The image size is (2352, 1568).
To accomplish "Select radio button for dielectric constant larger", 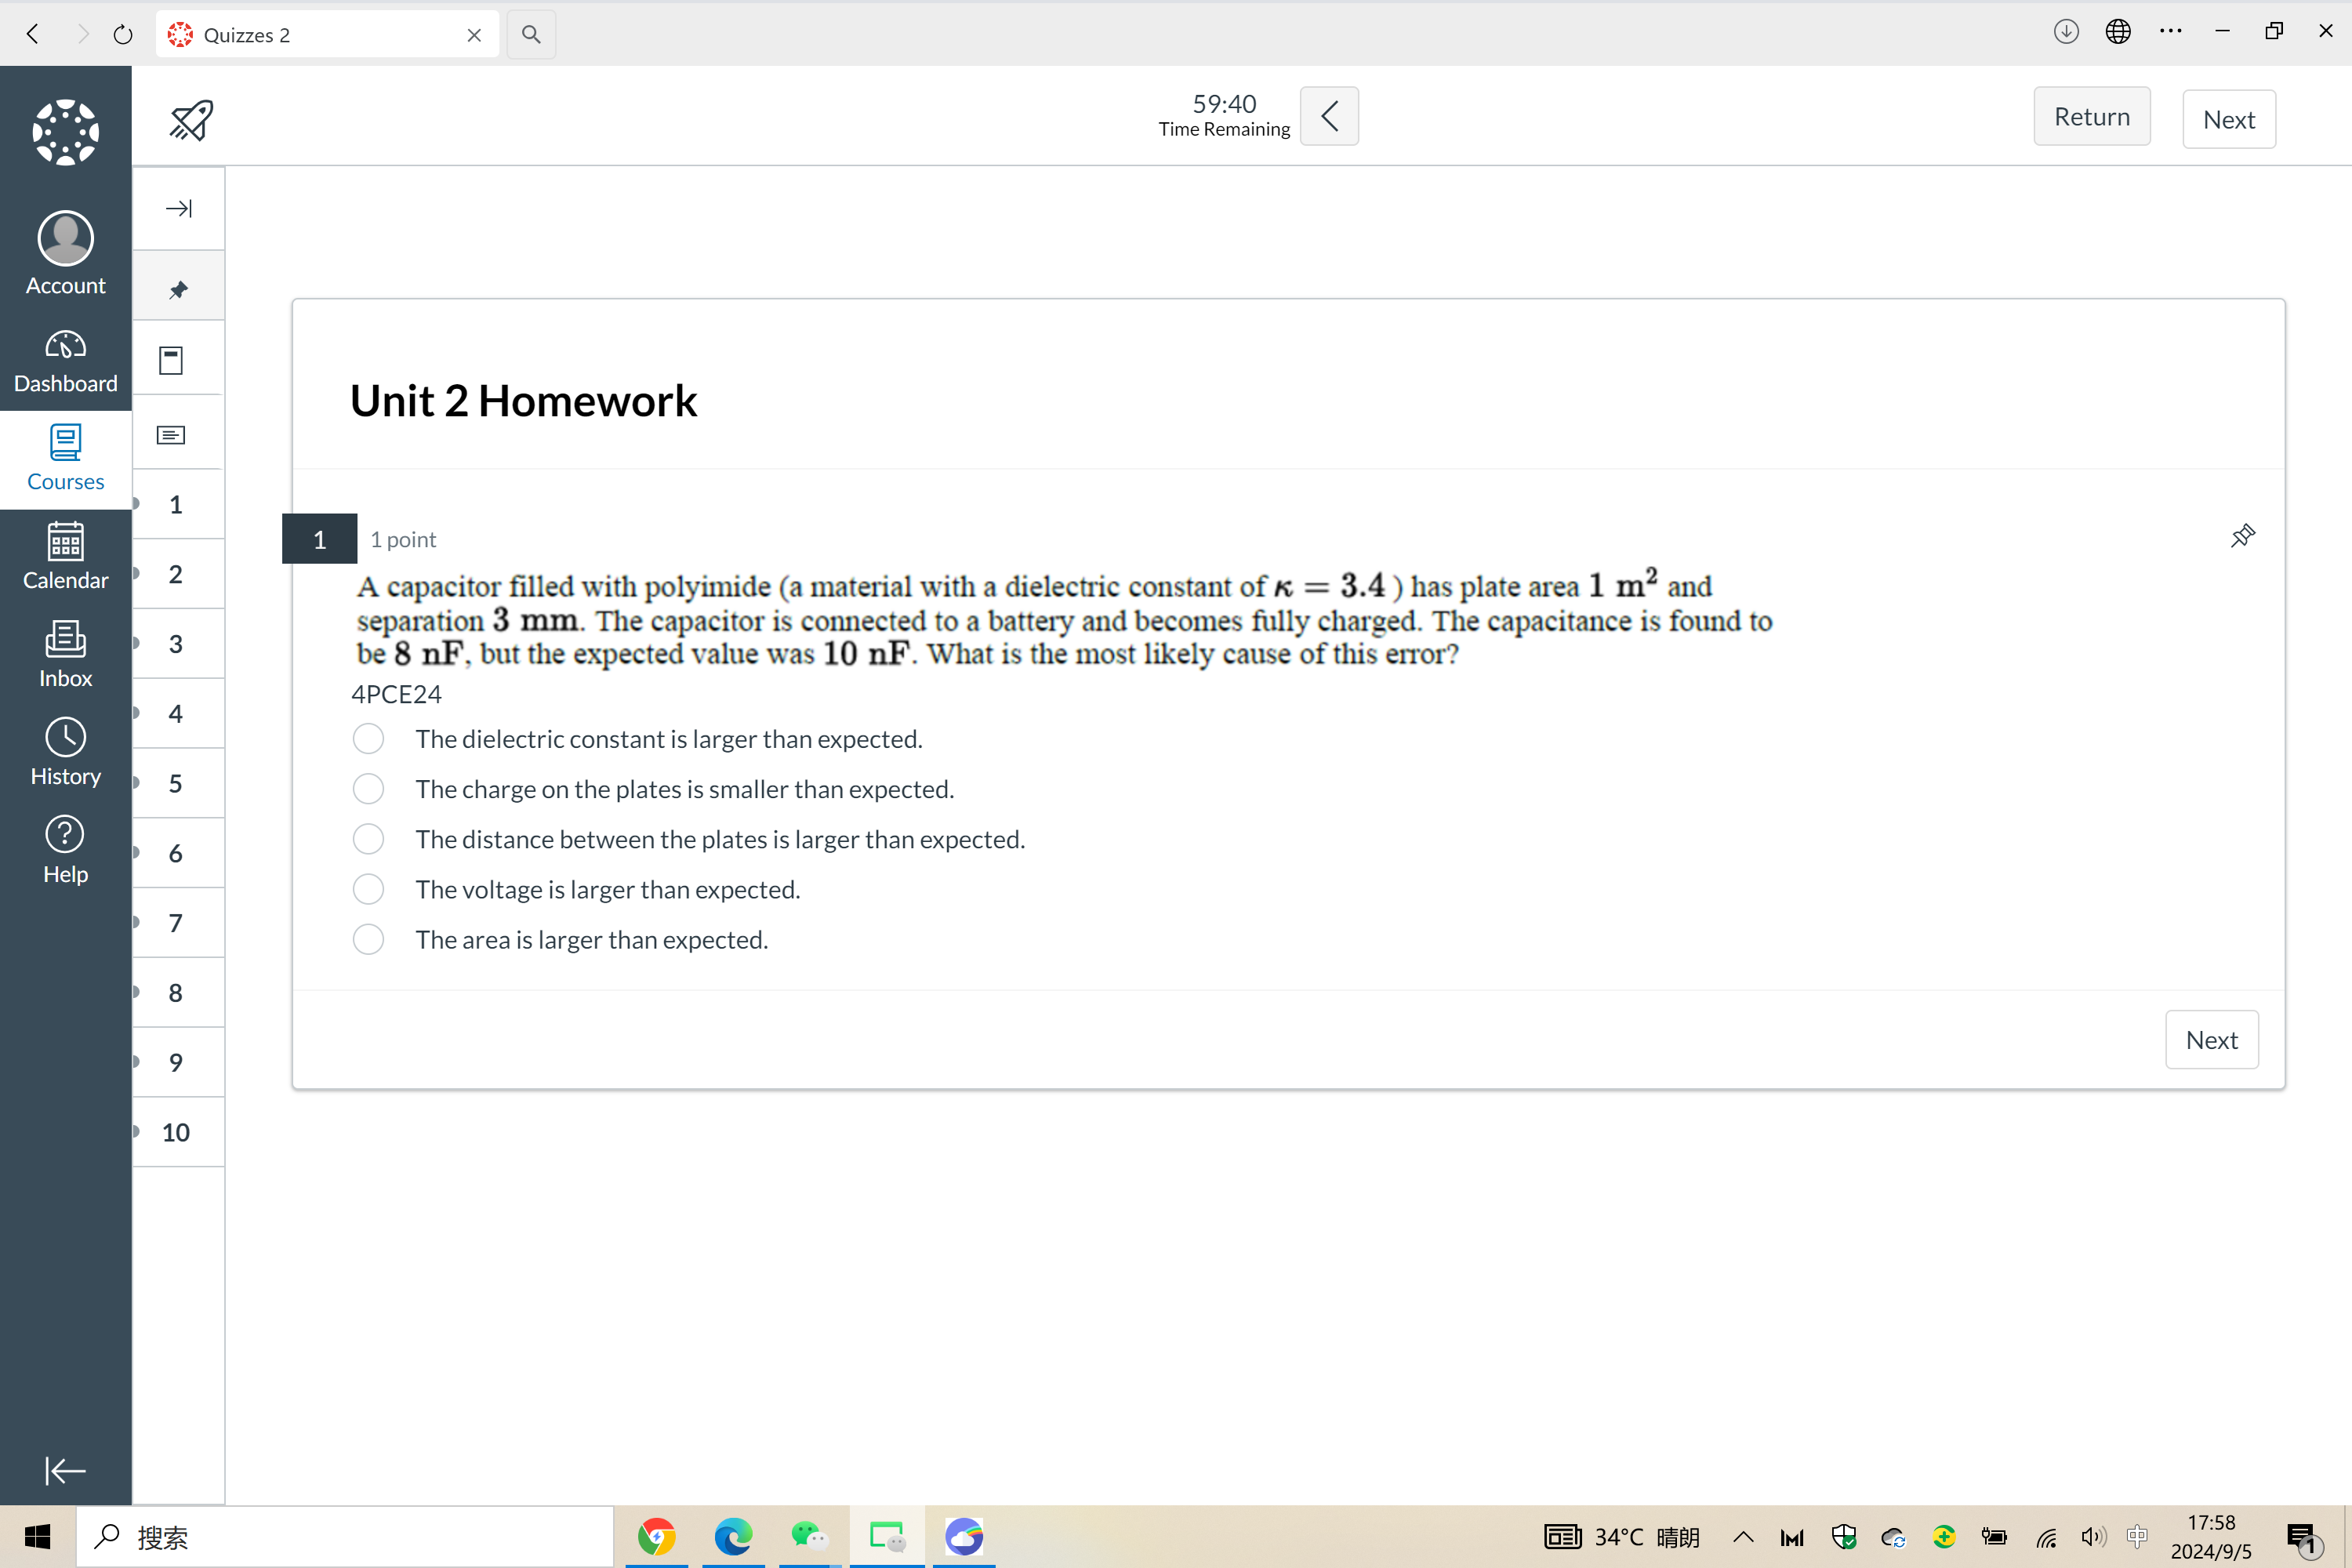I will pyautogui.click(x=369, y=739).
